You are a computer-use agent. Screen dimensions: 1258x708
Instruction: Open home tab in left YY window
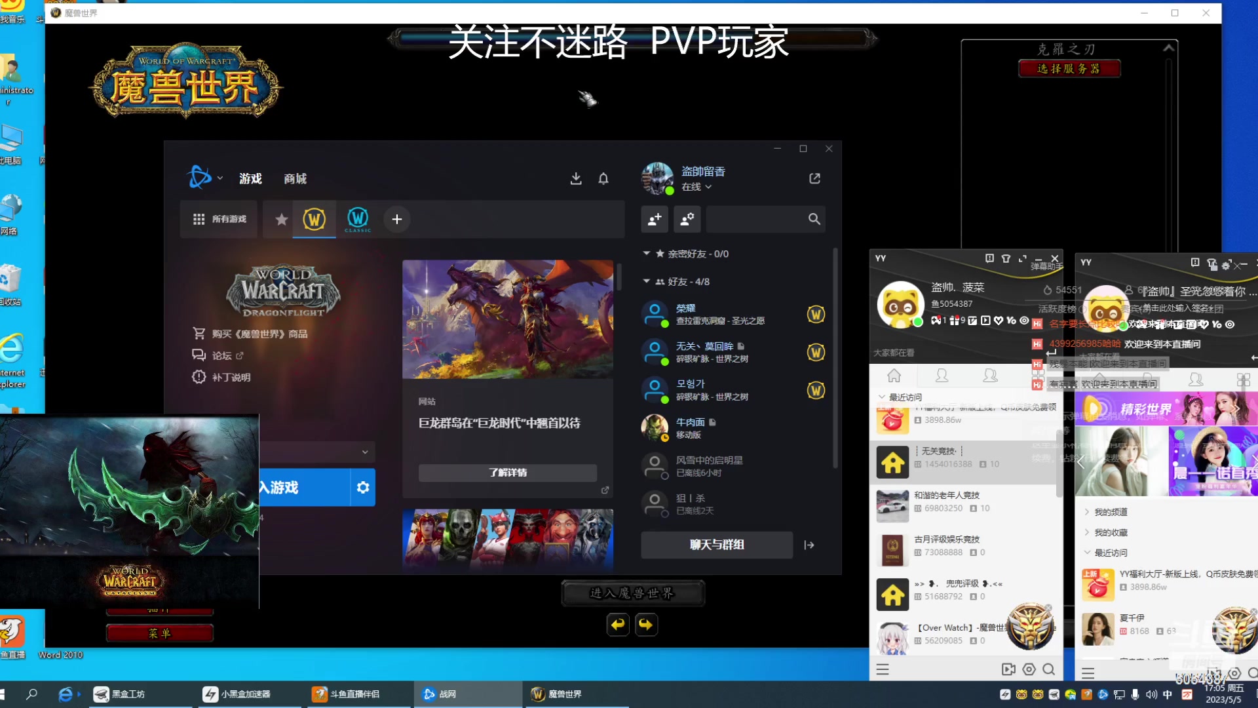(x=894, y=376)
